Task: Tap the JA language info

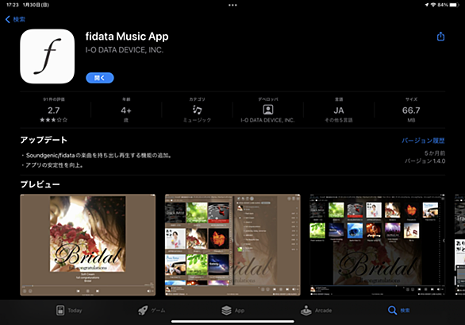Action: pyautogui.click(x=339, y=110)
